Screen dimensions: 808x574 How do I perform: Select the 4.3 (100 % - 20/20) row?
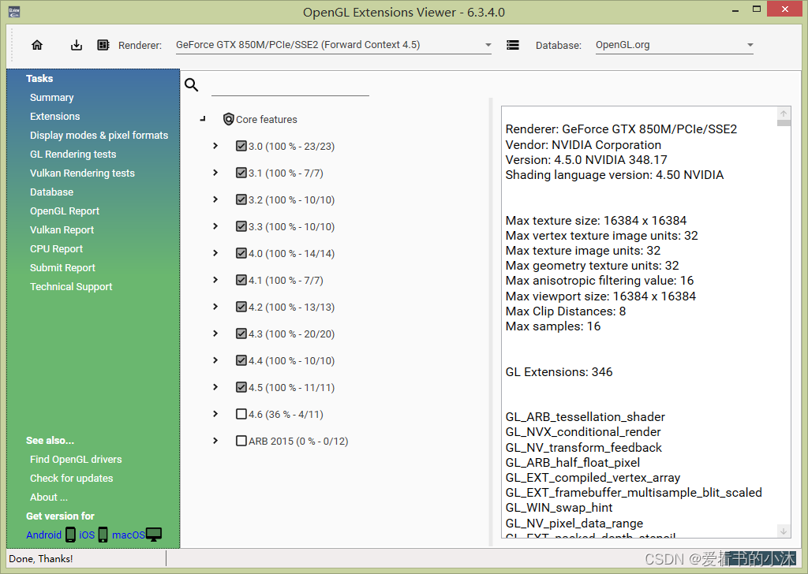292,334
